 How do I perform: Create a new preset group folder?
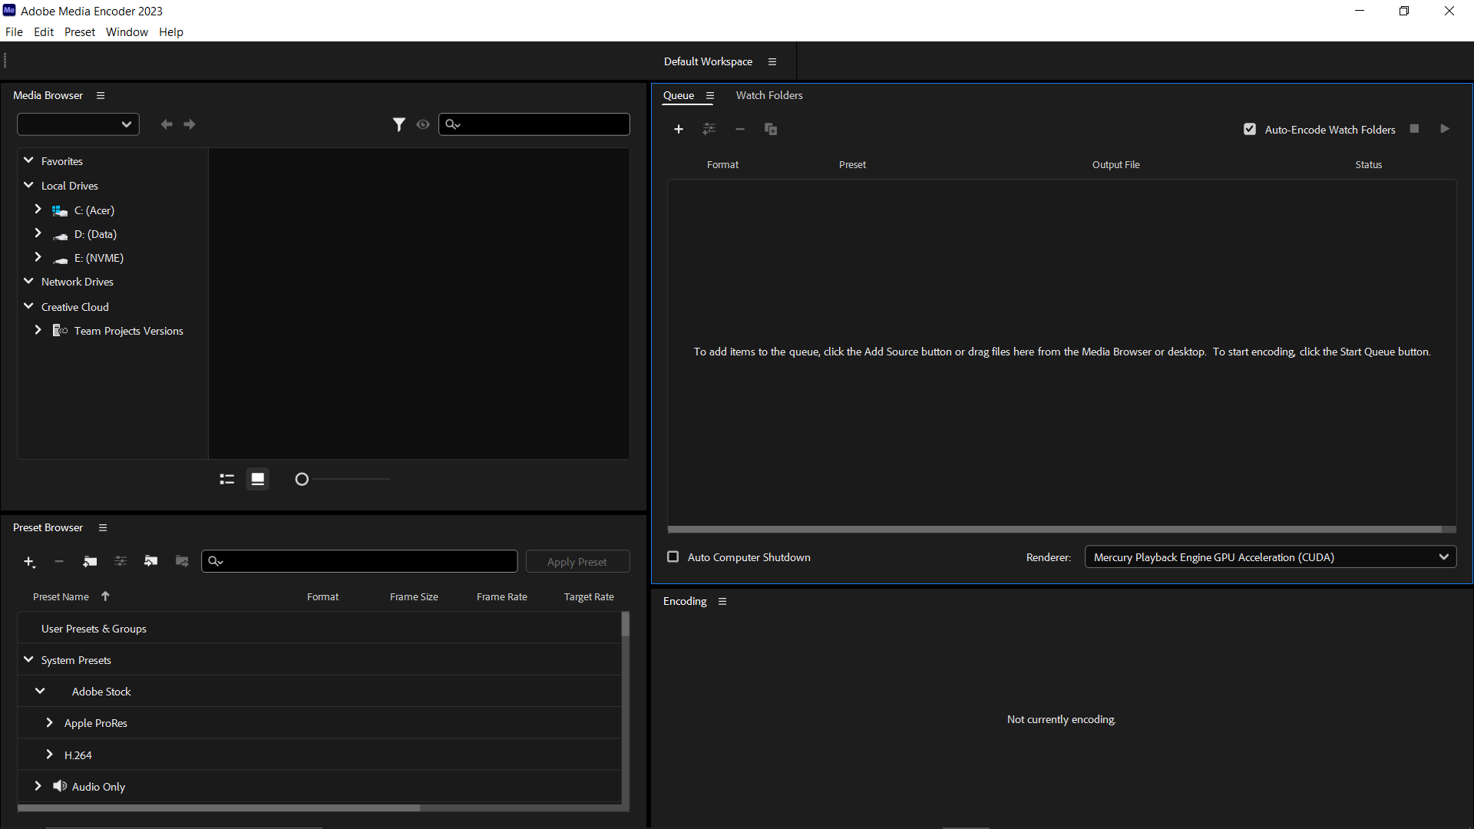click(90, 561)
